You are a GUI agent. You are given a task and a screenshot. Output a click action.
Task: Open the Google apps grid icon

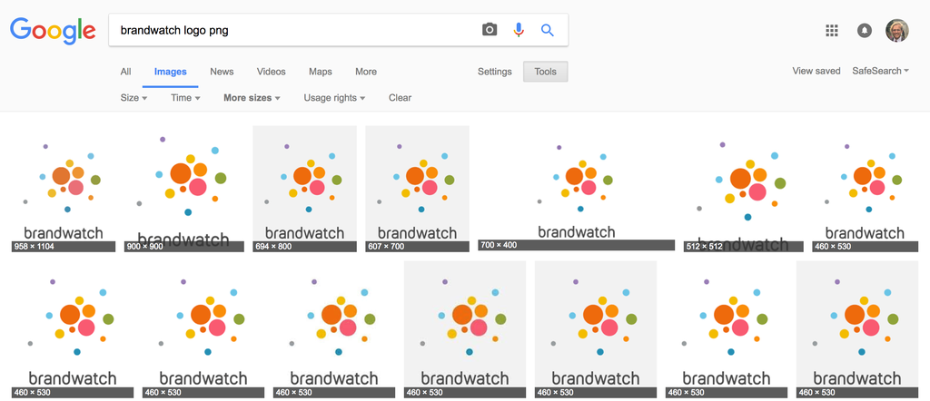831,31
